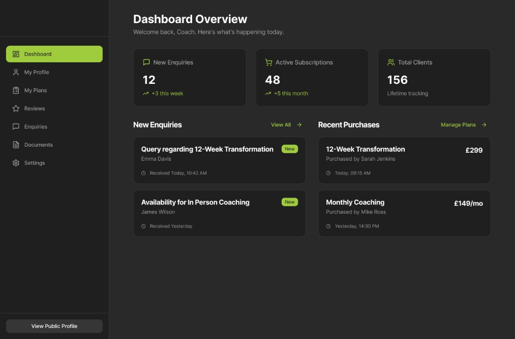Click the chat icon on New Enquiries stat card
This screenshot has height=339, width=515.
[x=146, y=62]
